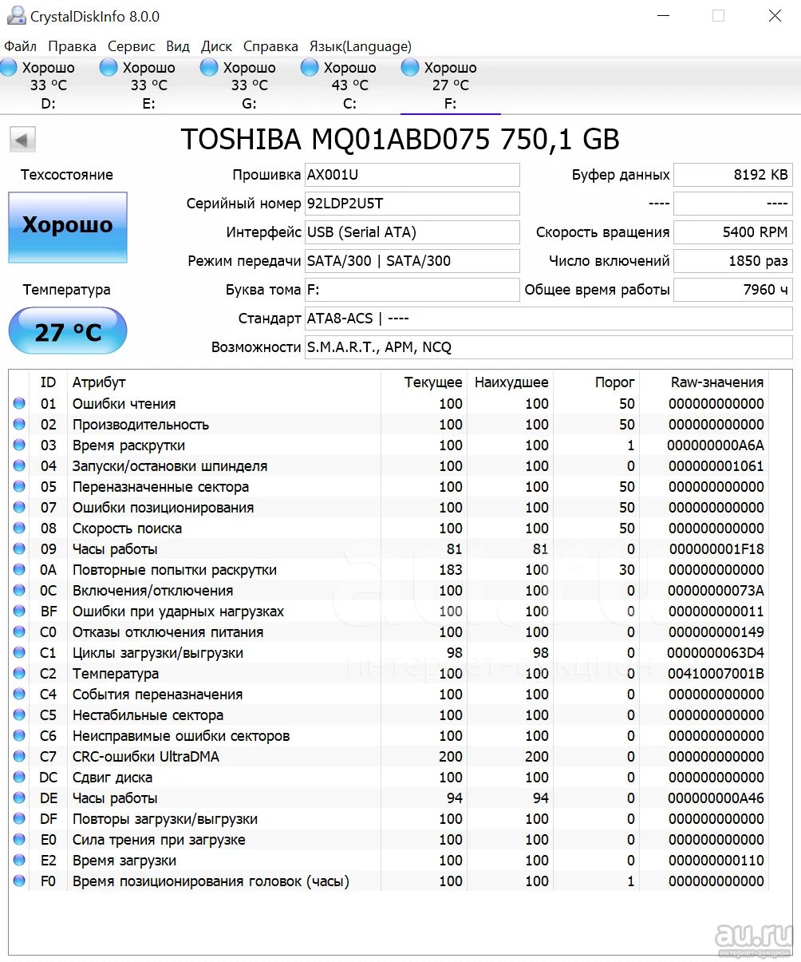Click raw value 00410007001B in Температура row

716,674
